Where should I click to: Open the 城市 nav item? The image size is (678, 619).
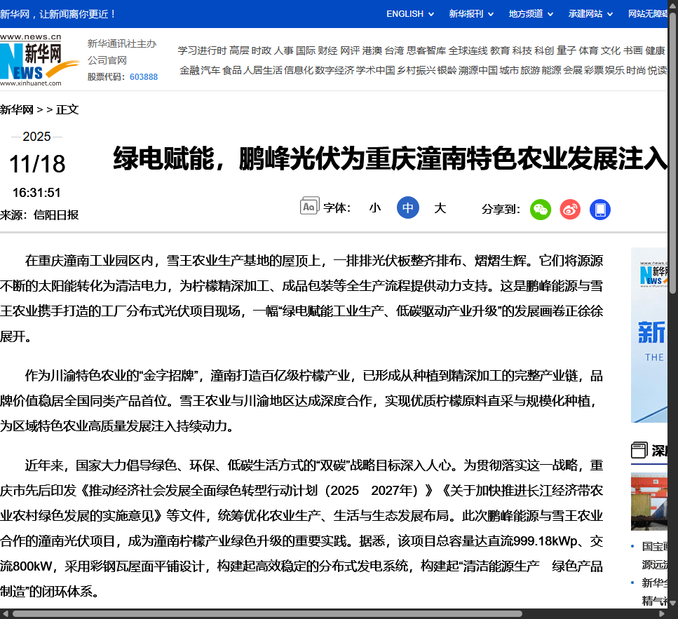[509, 70]
